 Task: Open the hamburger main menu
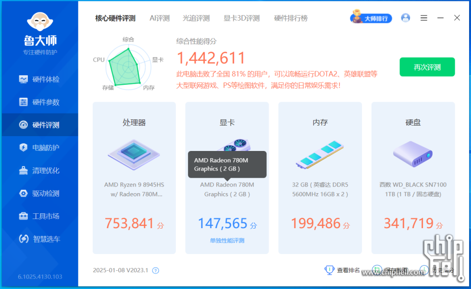[x=424, y=18]
